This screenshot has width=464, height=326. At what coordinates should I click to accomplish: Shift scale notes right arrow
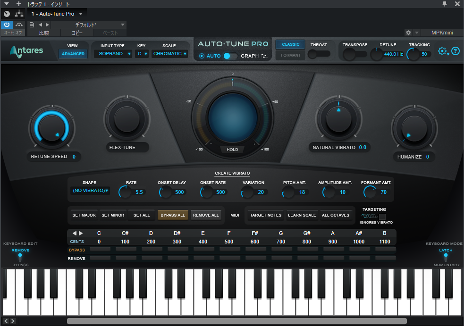tap(81, 233)
